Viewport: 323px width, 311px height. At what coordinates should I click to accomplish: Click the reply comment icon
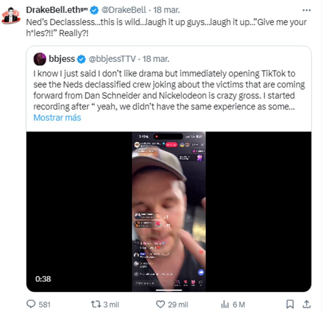31,304
